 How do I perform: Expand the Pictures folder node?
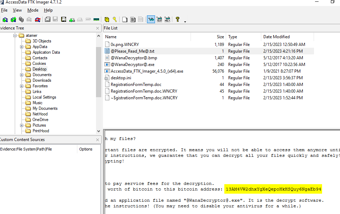22,125
